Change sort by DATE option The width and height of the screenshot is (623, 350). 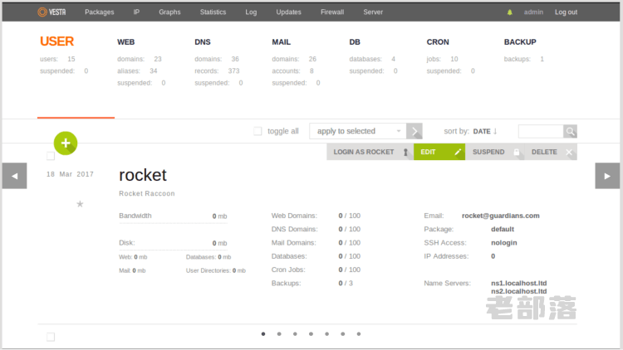coord(482,131)
